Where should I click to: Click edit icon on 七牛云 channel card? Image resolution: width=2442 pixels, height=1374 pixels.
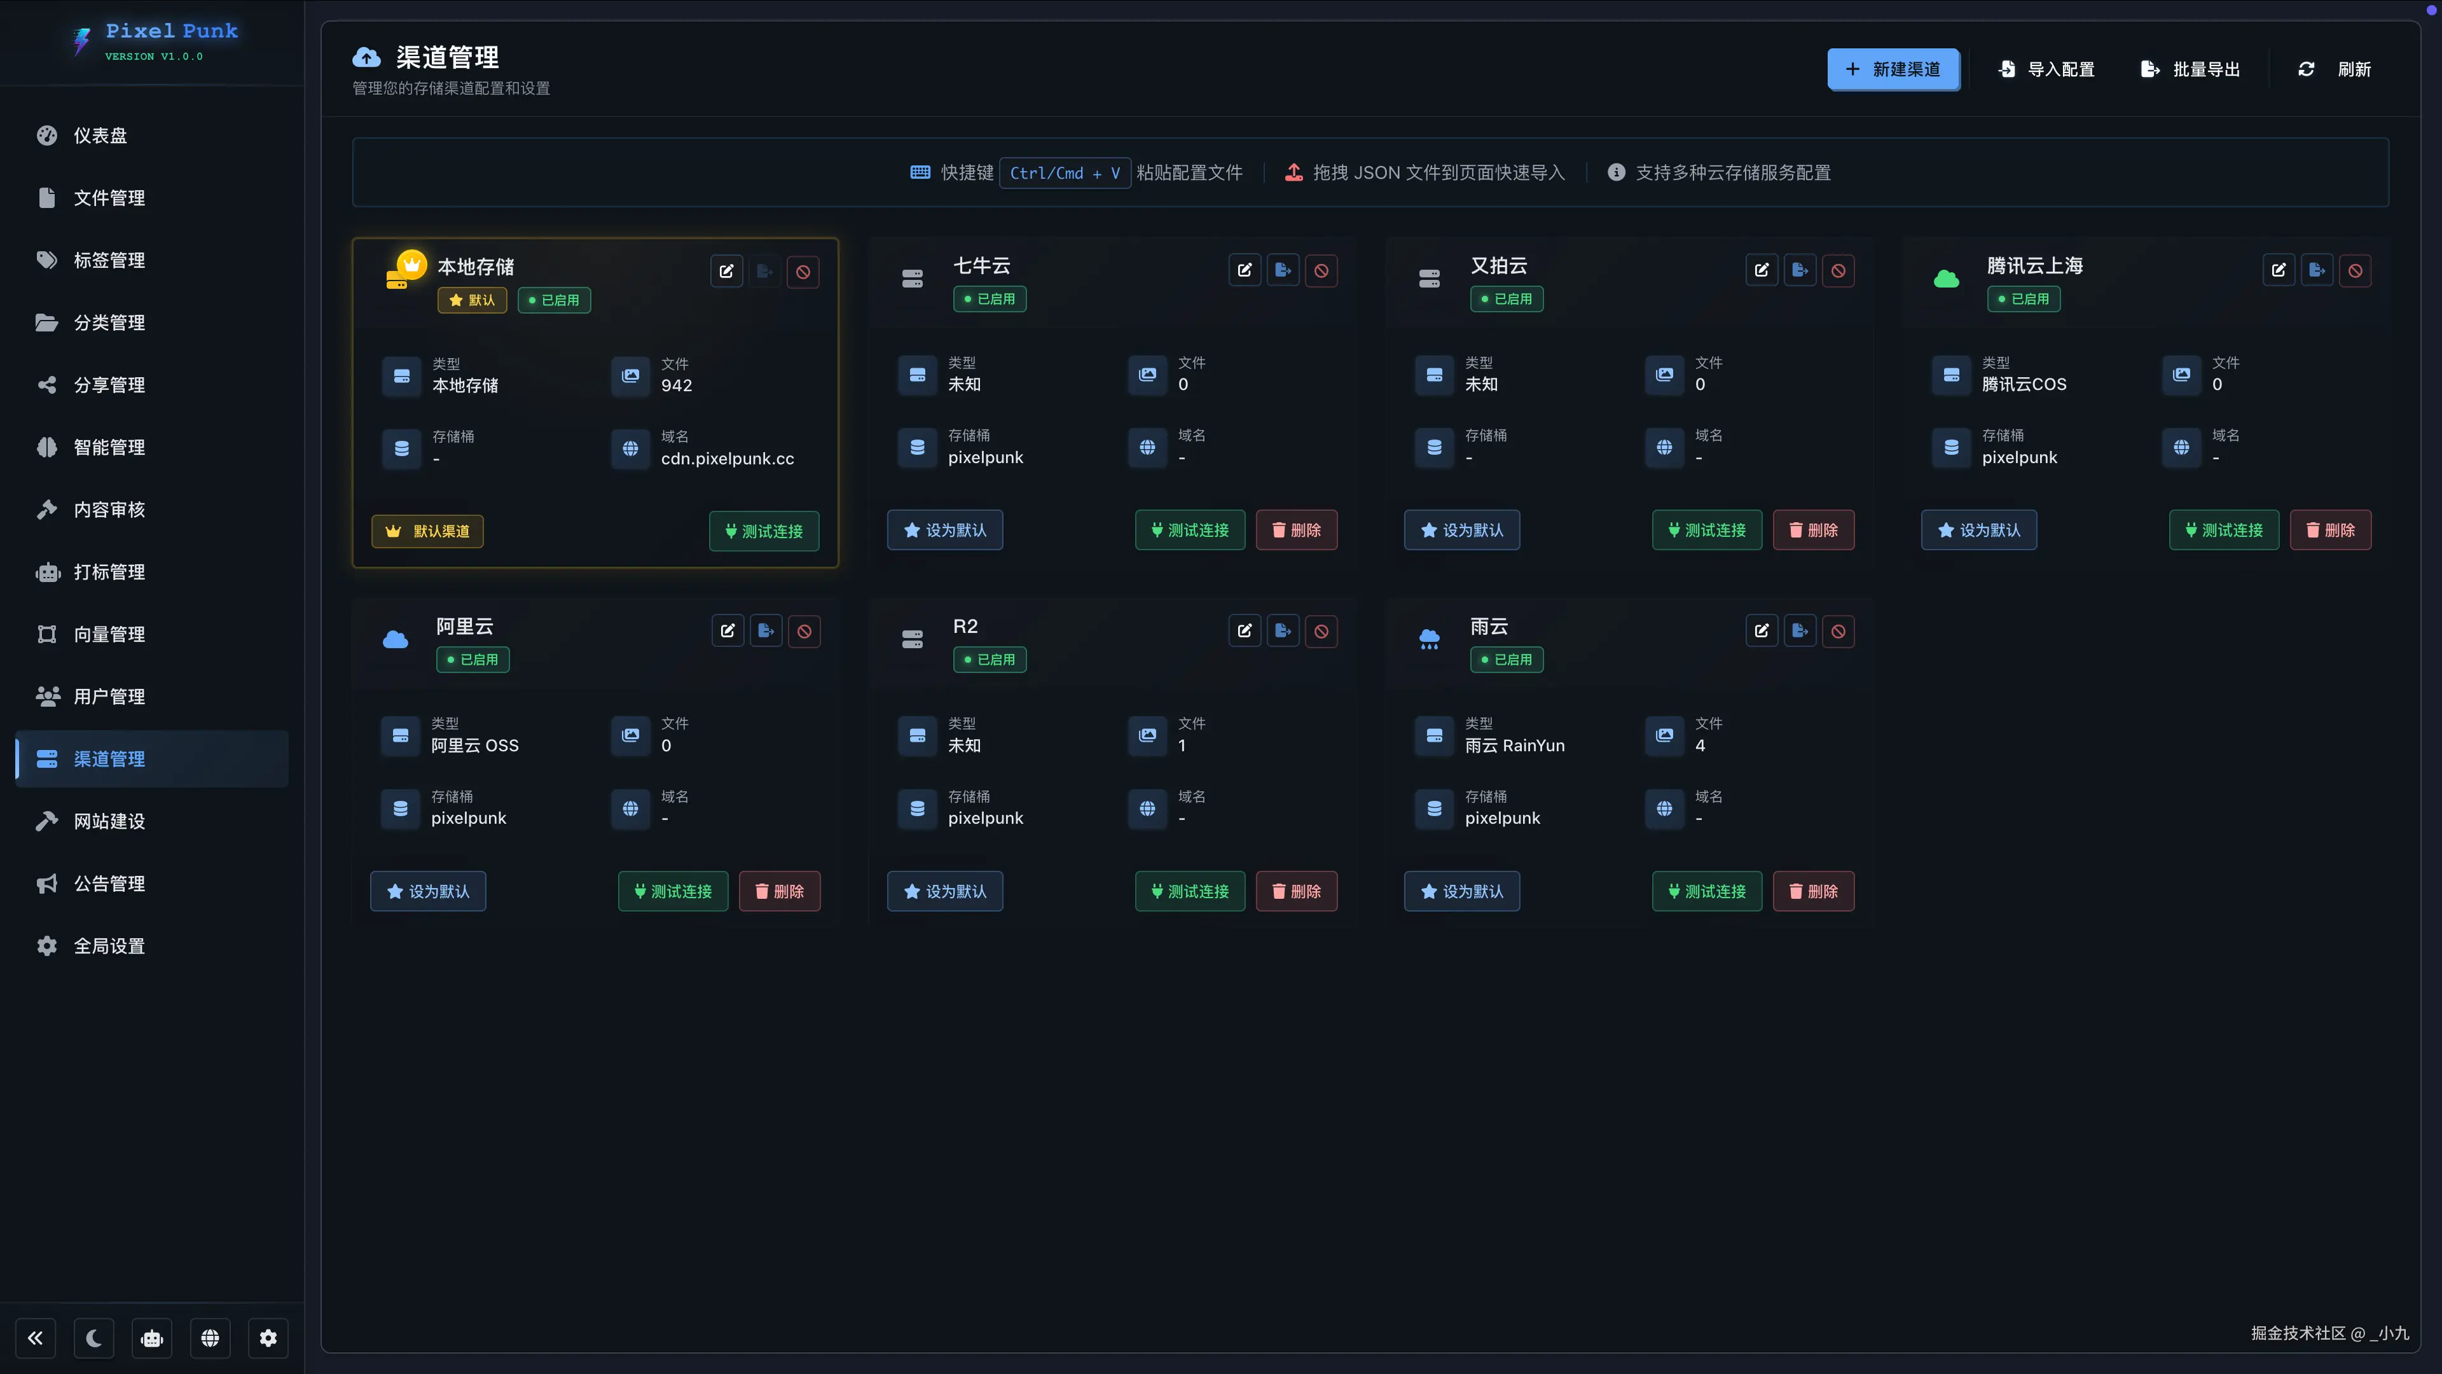(x=1245, y=270)
